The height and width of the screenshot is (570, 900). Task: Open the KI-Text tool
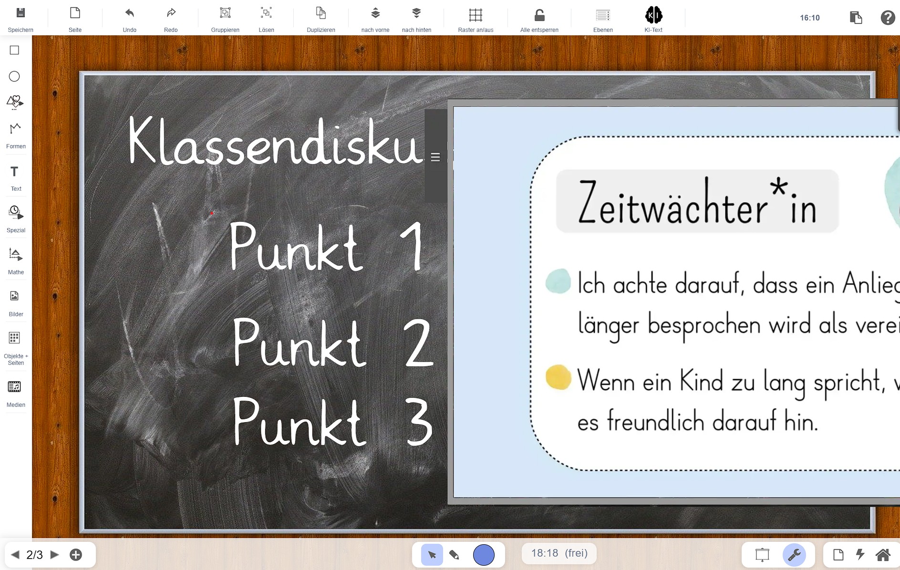(x=653, y=15)
